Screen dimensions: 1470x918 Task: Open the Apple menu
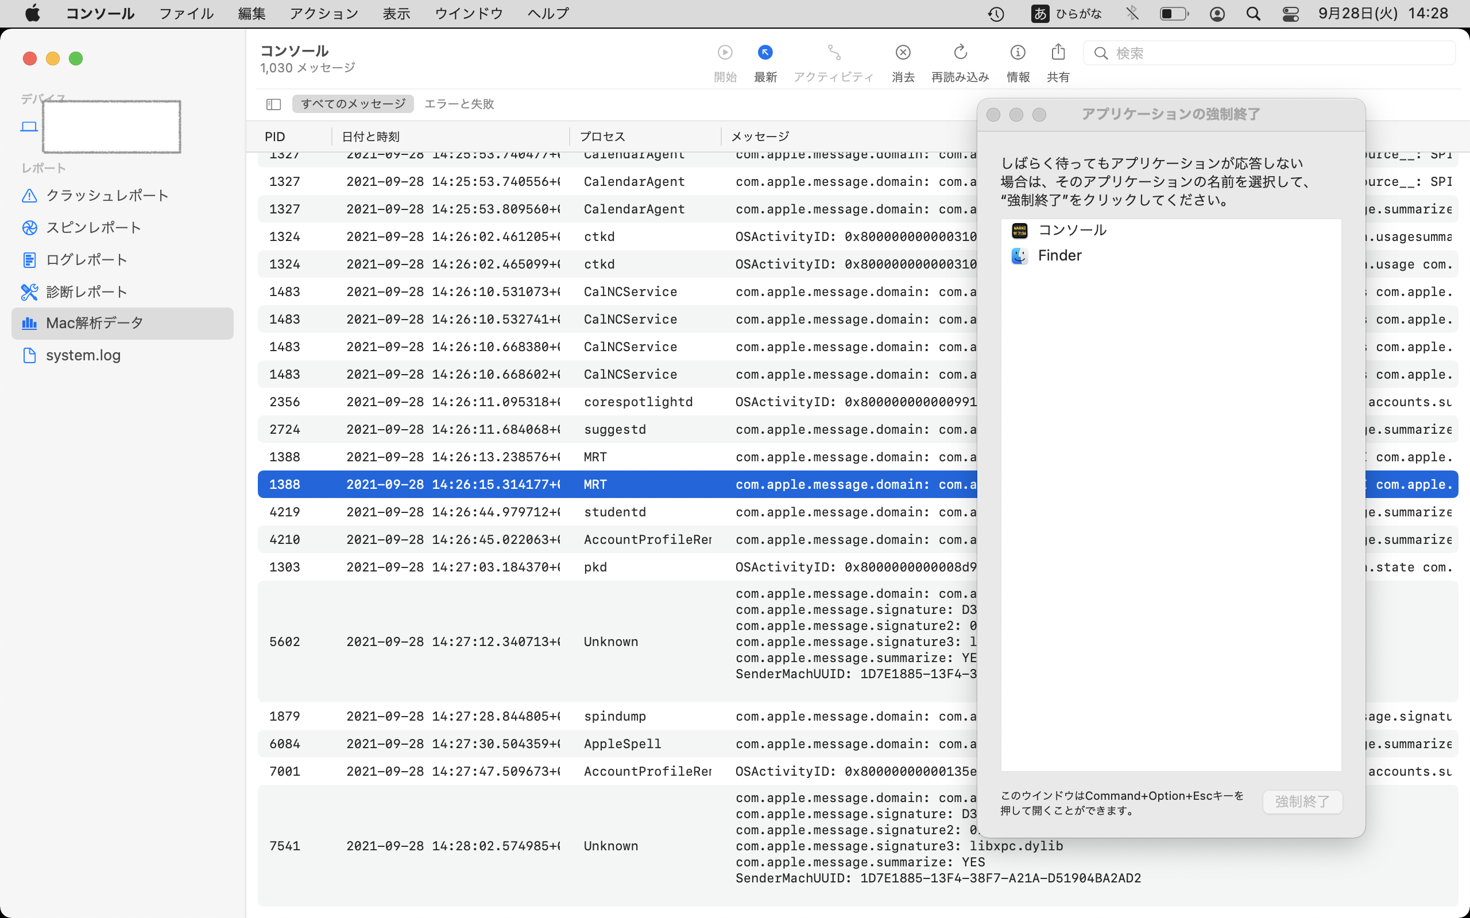pos(33,13)
